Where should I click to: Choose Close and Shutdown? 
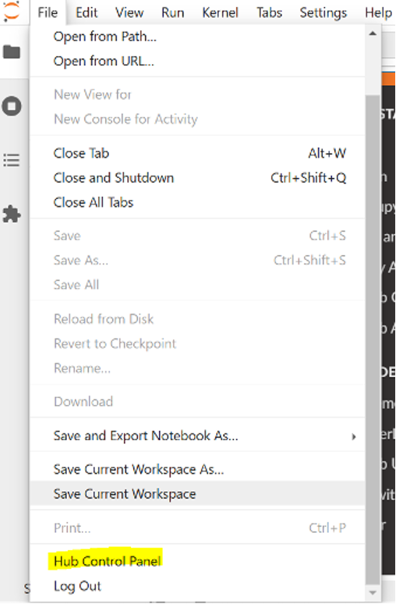(x=197, y=178)
